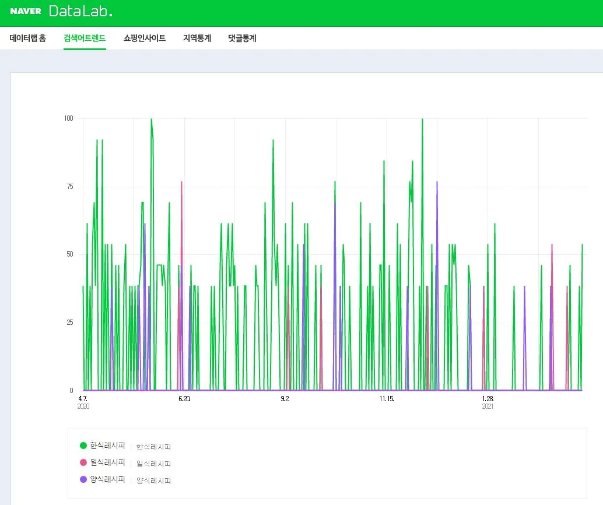The width and height of the screenshot is (603, 505).
Task: Click the bold 일식레시피 legend label
Action: pos(108,462)
